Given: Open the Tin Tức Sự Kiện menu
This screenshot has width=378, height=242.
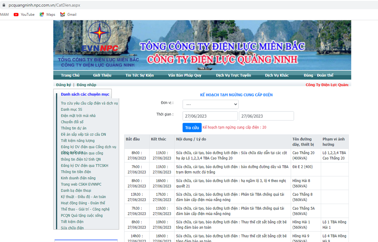Looking at the screenshot, I should point(140,75).
